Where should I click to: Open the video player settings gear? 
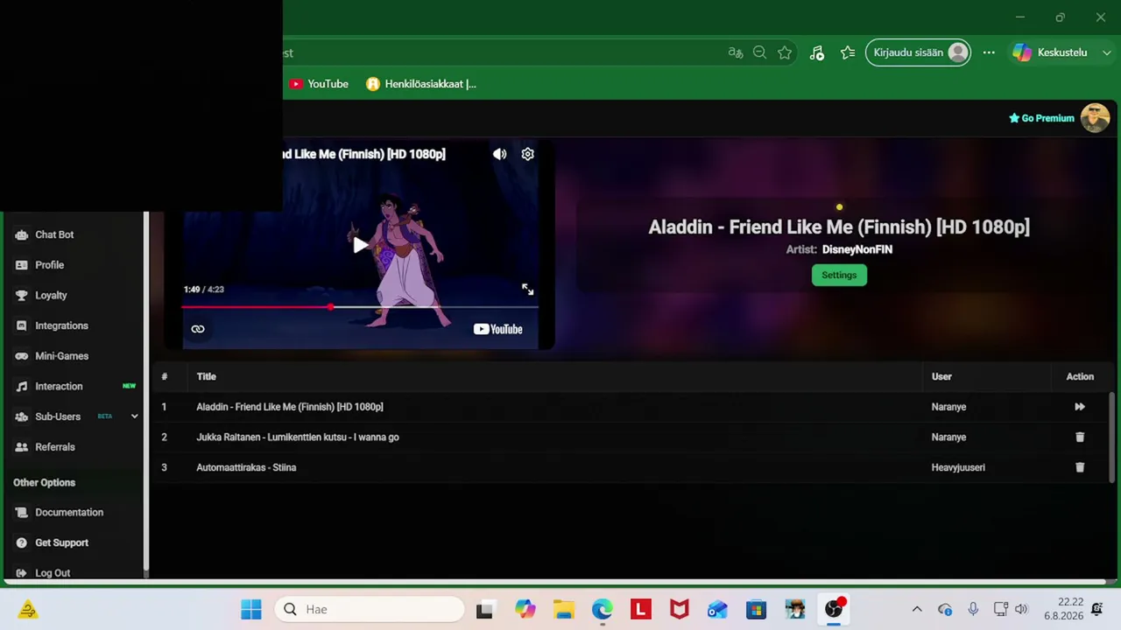coord(527,154)
